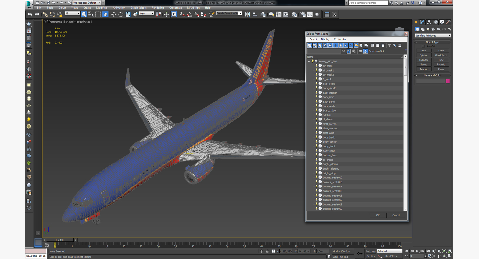Switch to the Utilities panel tab
The height and width of the screenshot is (259, 479).
448,22
